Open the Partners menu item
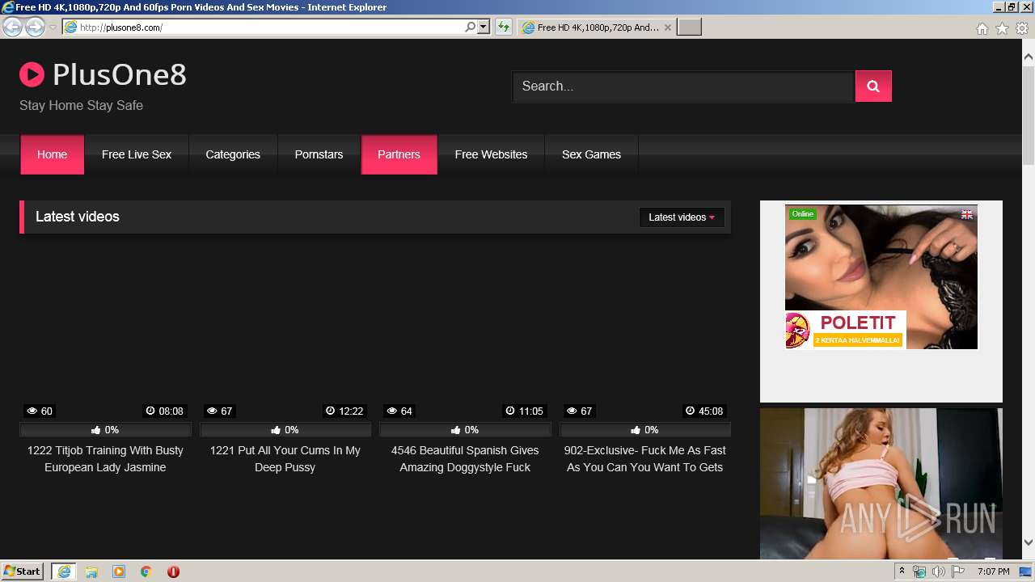1035x582 pixels. click(399, 154)
